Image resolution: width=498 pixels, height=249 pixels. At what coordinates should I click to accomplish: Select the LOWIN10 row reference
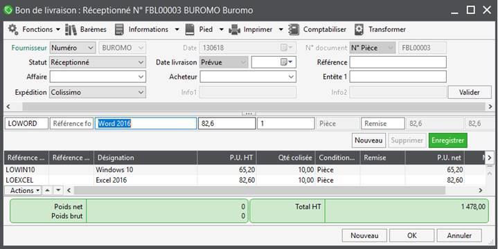tap(20, 169)
